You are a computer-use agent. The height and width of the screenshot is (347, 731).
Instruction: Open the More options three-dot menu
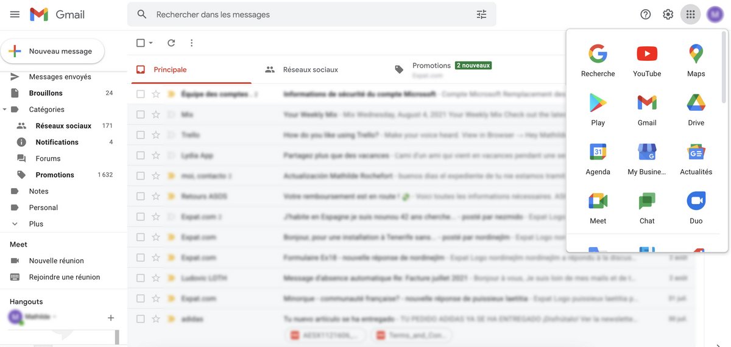click(191, 43)
